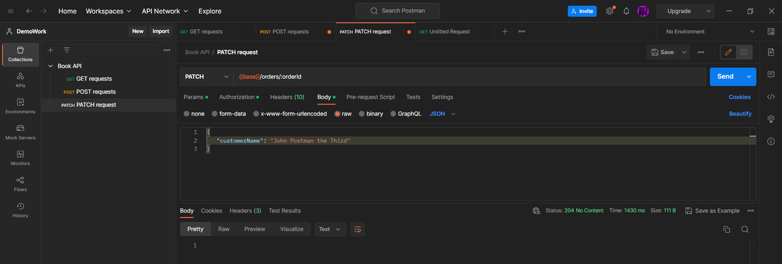Click the filter collections icon
The image size is (782, 264).
click(67, 50)
